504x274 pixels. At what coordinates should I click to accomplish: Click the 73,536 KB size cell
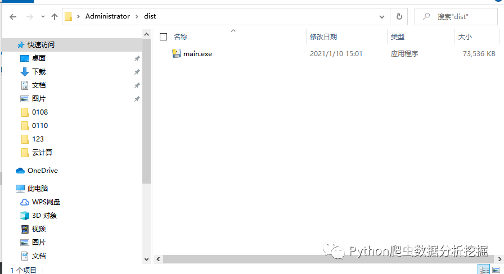coord(479,53)
